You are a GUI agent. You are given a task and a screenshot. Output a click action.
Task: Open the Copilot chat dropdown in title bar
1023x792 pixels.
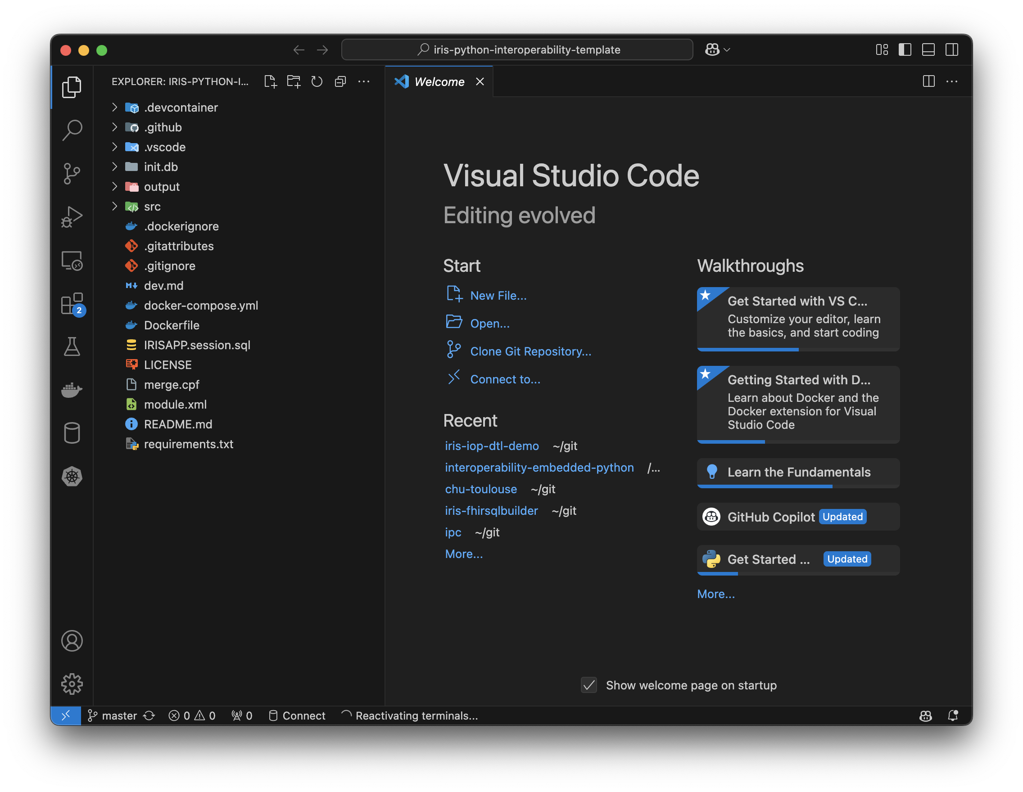click(718, 49)
